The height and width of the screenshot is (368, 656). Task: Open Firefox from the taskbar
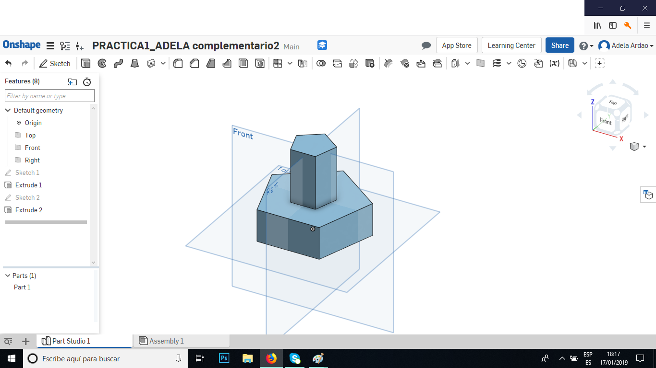point(271,358)
